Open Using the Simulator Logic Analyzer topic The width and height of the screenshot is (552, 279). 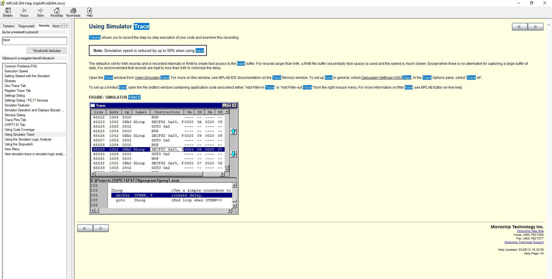(28, 139)
